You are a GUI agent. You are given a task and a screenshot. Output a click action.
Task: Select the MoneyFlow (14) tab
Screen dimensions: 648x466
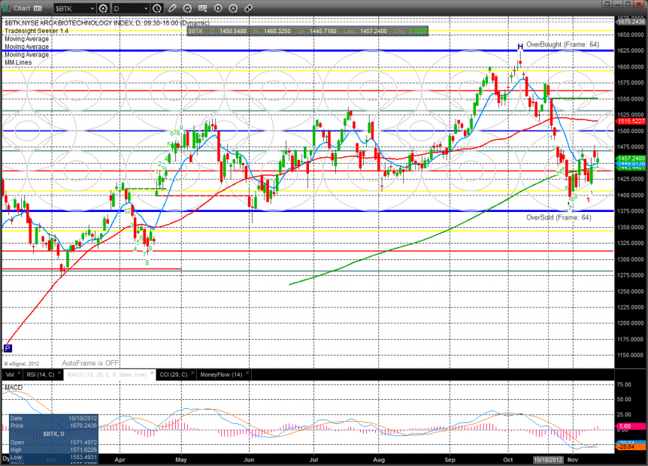[x=220, y=374]
